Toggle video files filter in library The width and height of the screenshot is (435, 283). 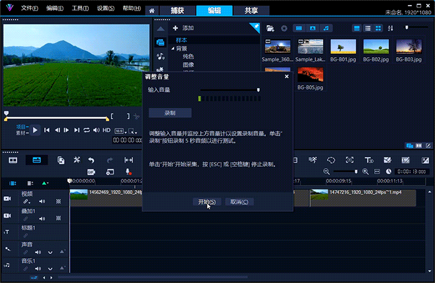coord(298,28)
